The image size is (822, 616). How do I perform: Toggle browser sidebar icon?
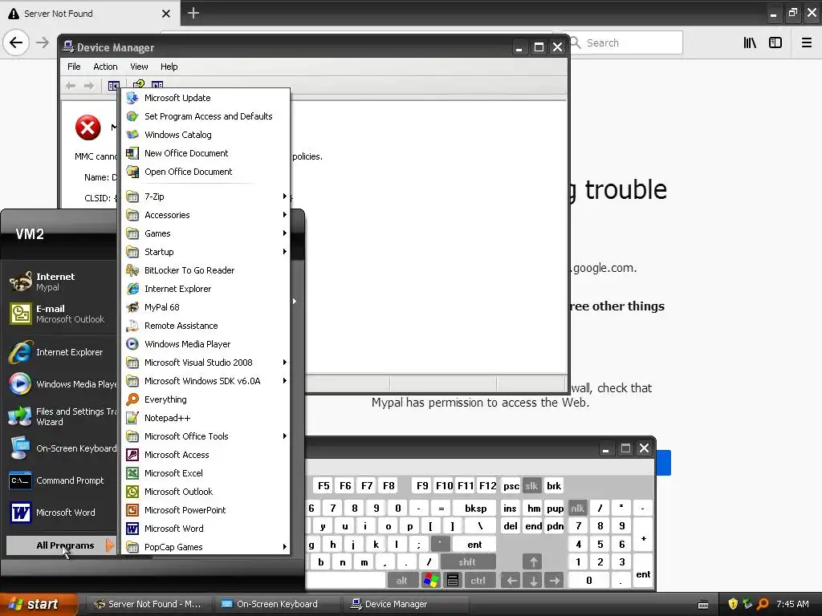click(x=775, y=43)
